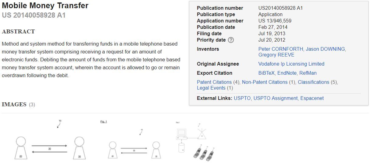Click the Priority date help question icon
The image size is (371, 167).
point(231,40)
